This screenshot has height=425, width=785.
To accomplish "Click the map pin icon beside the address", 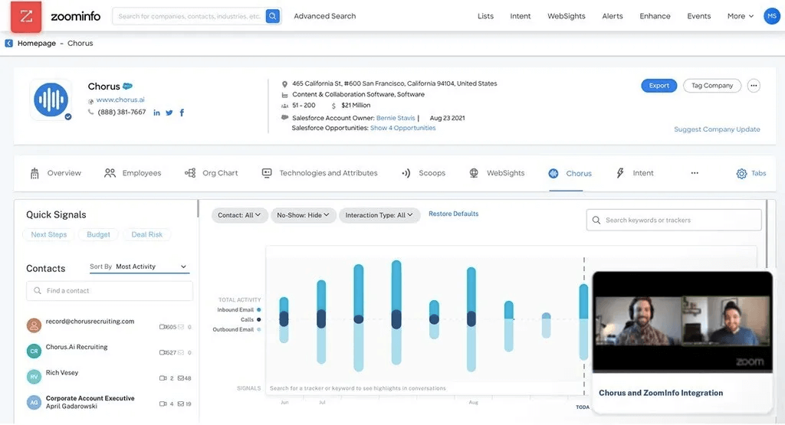I will 284,84.
